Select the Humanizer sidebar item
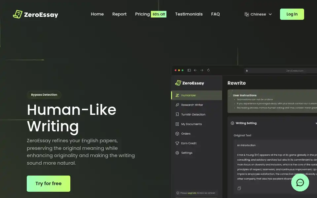Screen dimensions: 317x198 (196, 95)
